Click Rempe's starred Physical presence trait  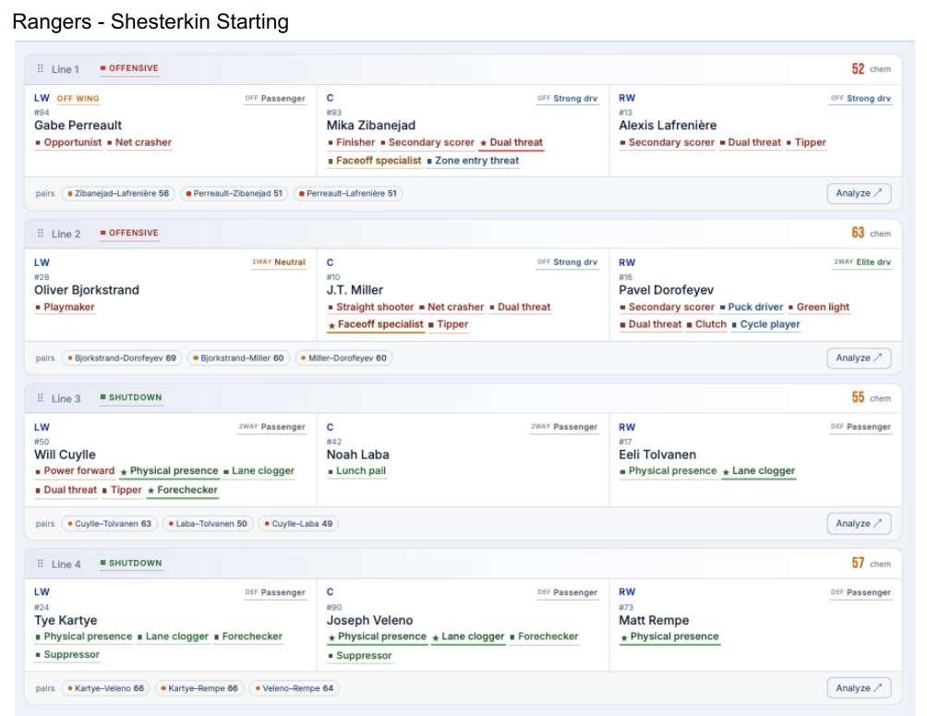pos(669,637)
